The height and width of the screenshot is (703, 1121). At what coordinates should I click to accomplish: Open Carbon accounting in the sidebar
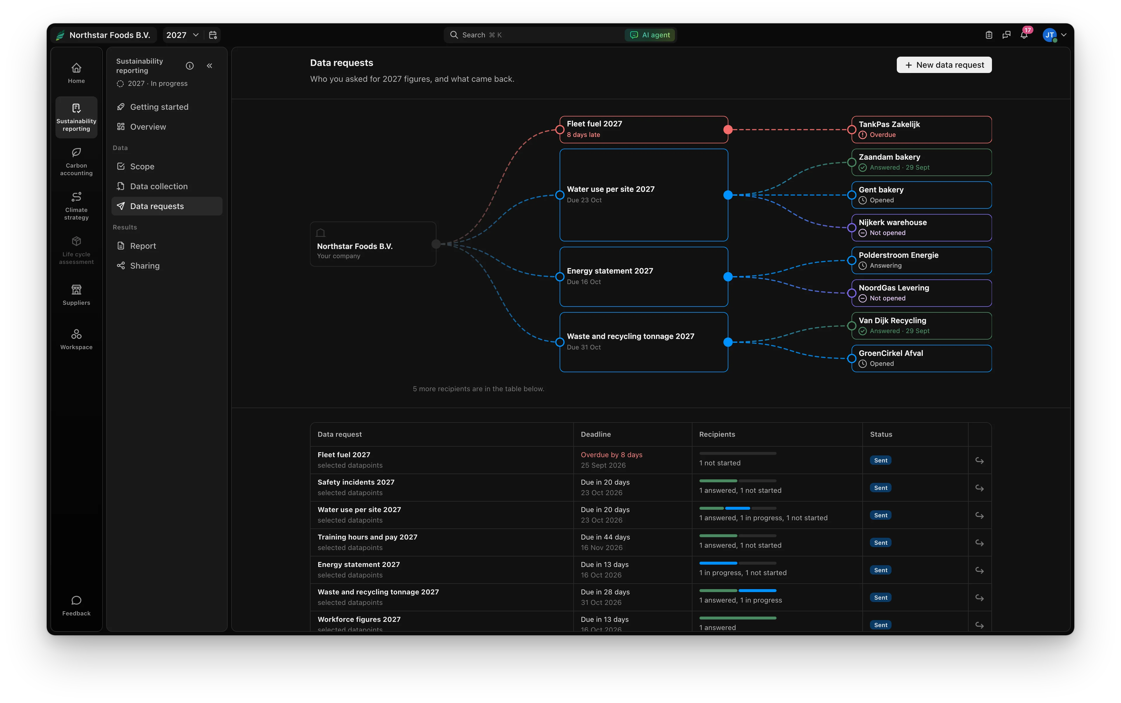point(76,161)
